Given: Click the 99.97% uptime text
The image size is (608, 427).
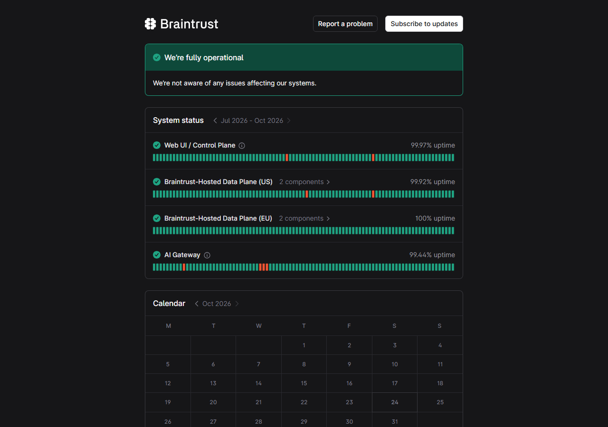Looking at the screenshot, I should pos(433,145).
